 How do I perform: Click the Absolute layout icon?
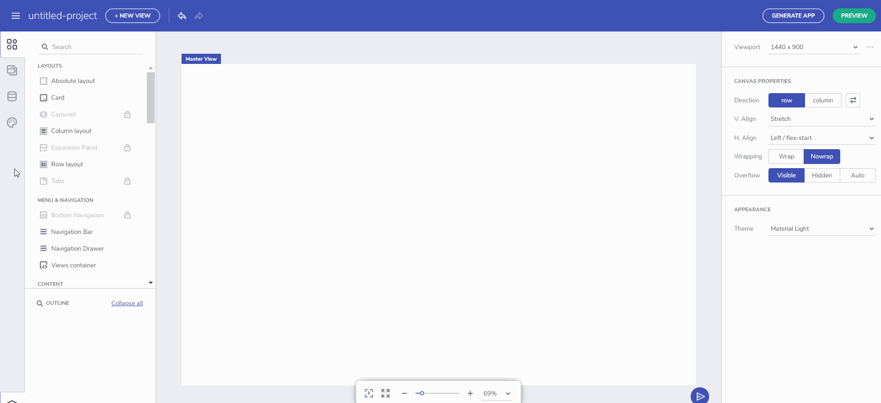click(44, 81)
